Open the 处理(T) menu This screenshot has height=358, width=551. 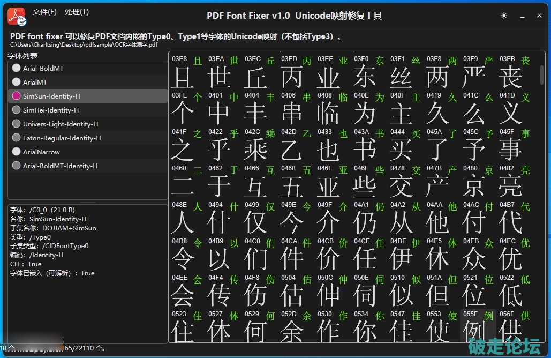click(77, 12)
